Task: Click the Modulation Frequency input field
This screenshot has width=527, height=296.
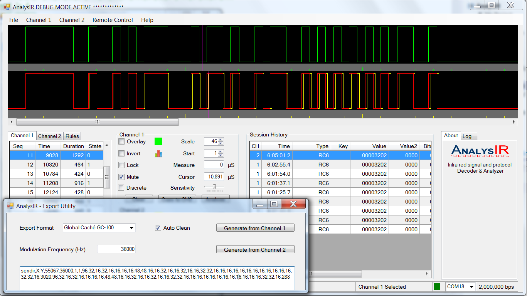Action: tap(116, 249)
